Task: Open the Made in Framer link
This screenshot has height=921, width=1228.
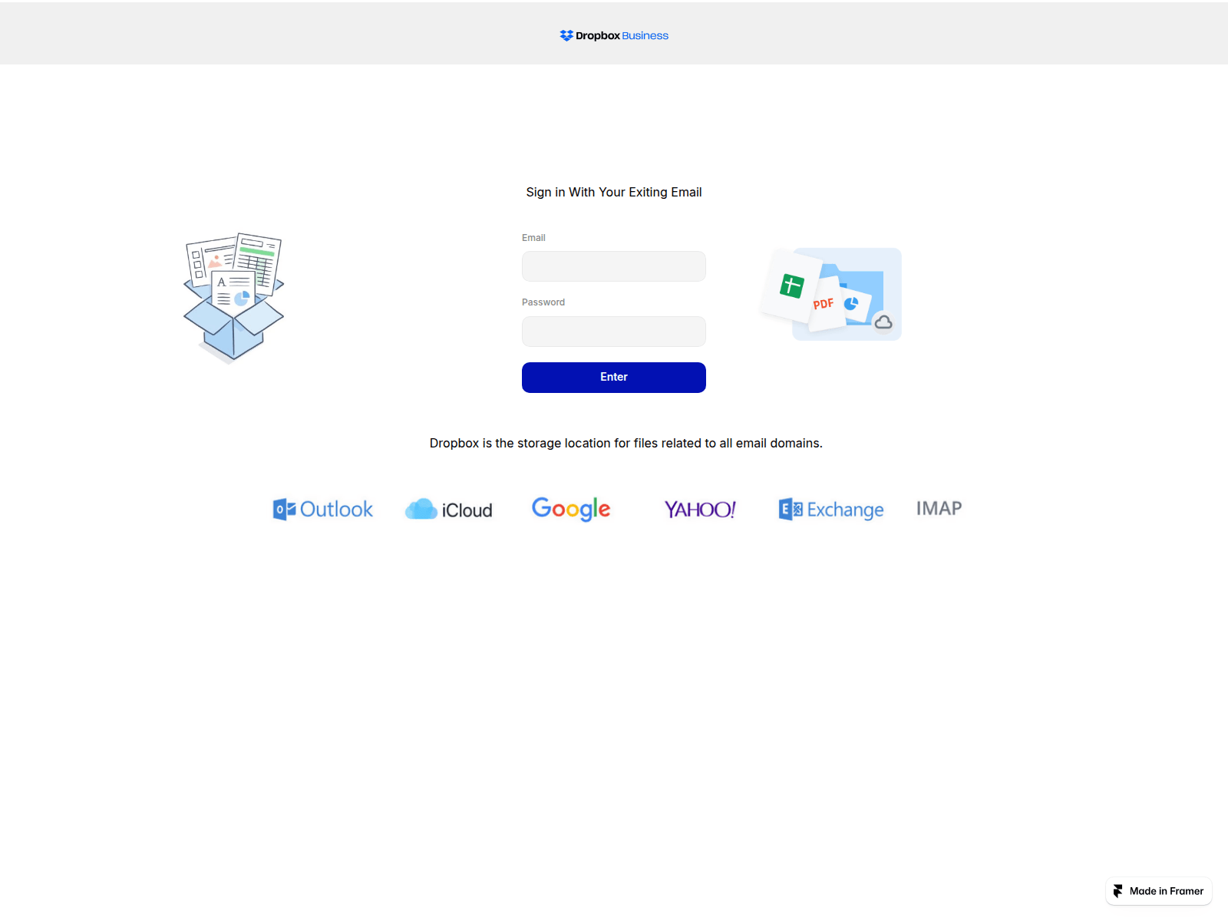Action: point(1159,891)
